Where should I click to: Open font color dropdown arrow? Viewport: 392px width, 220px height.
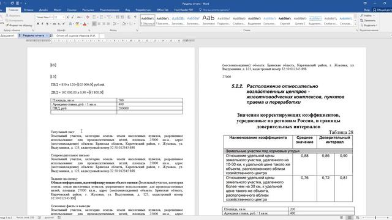coord(88,24)
